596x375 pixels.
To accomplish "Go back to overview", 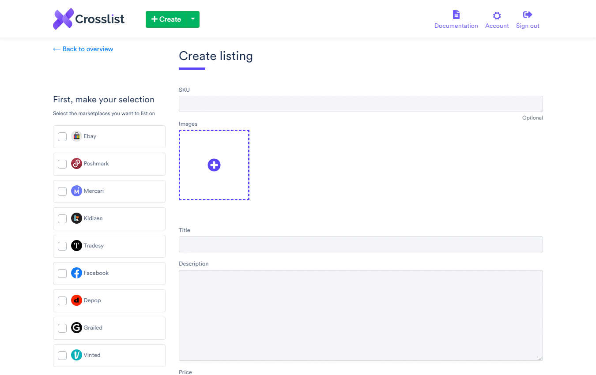I will point(83,49).
